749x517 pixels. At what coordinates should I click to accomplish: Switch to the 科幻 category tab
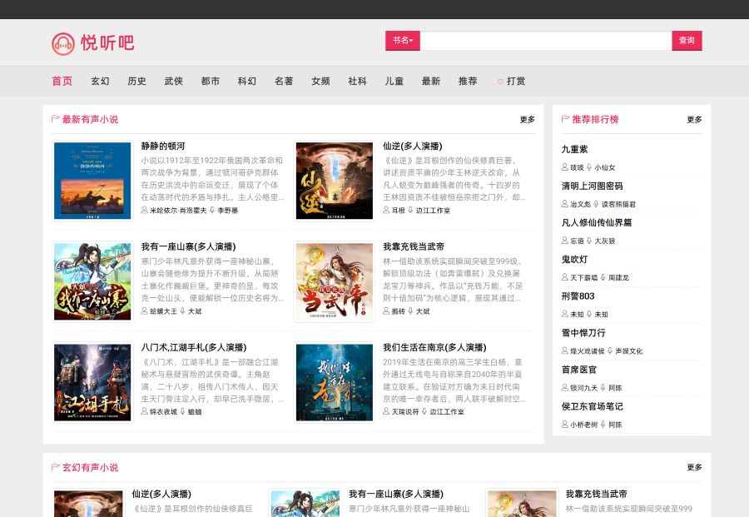coord(246,82)
